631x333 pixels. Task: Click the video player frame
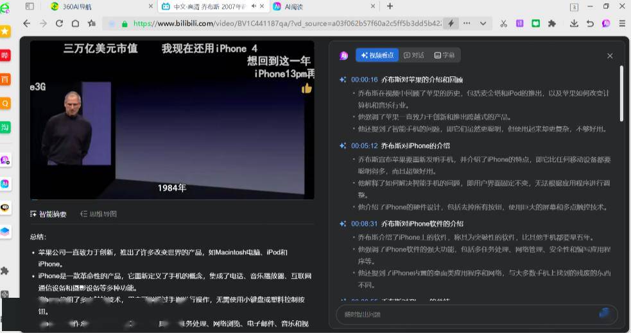(x=172, y=119)
